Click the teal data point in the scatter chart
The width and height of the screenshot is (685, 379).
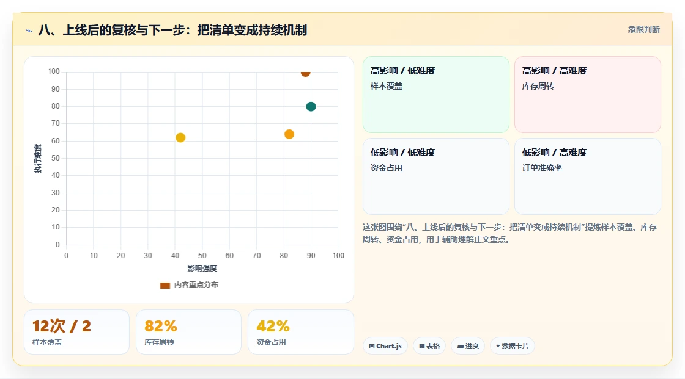point(311,106)
